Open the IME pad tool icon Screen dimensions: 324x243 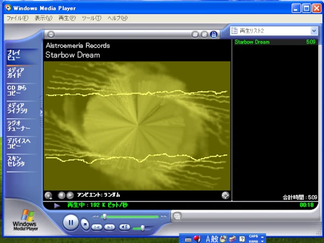(x=223, y=239)
